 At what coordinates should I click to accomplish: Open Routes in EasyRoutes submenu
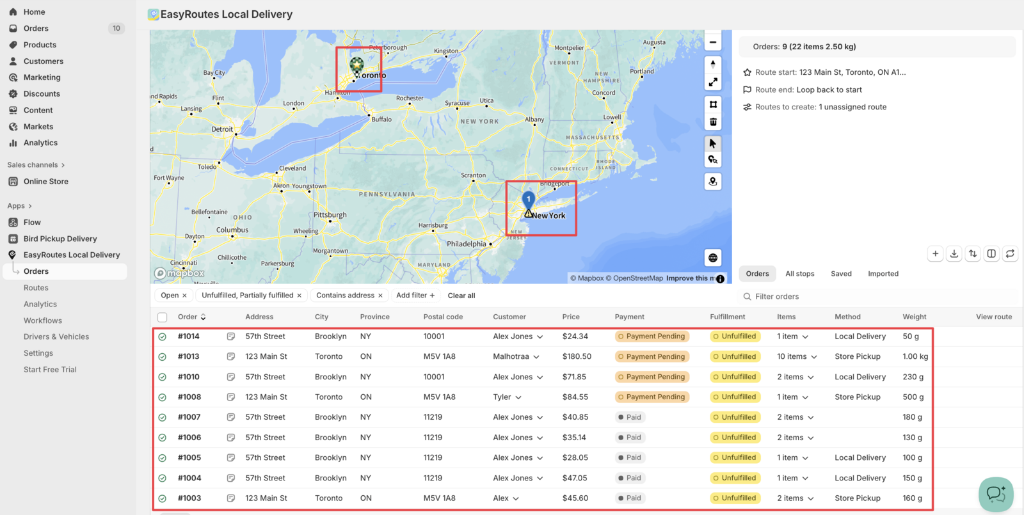pos(36,288)
